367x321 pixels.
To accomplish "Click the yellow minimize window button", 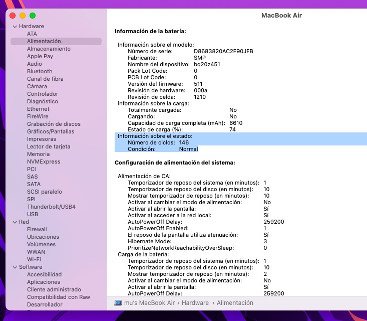I will (23, 16).
